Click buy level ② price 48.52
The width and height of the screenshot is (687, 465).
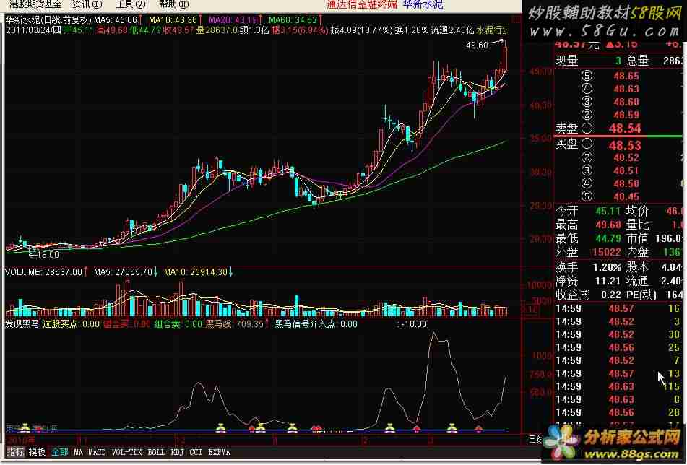click(x=626, y=157)
